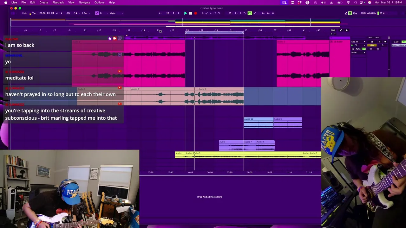Click the next locator arrow
This screenshot has height=228, width=406.
click(x=335, y=34)
